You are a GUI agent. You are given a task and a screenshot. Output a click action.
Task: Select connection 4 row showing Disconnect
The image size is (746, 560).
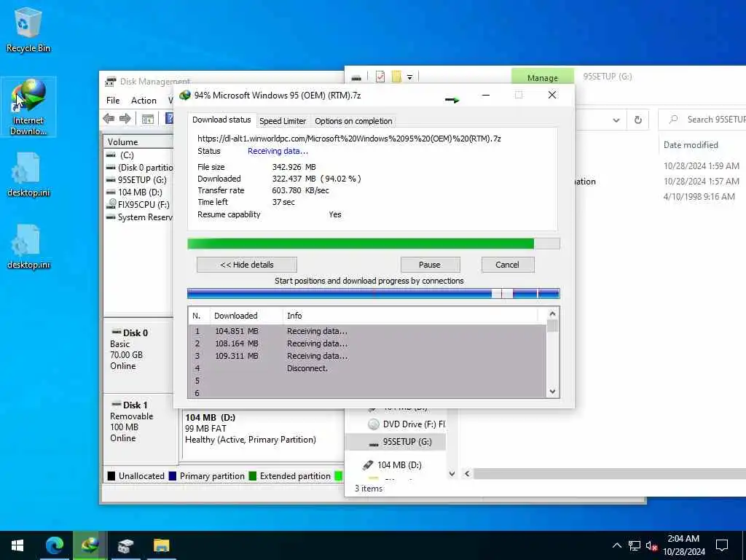click(367, 368)
